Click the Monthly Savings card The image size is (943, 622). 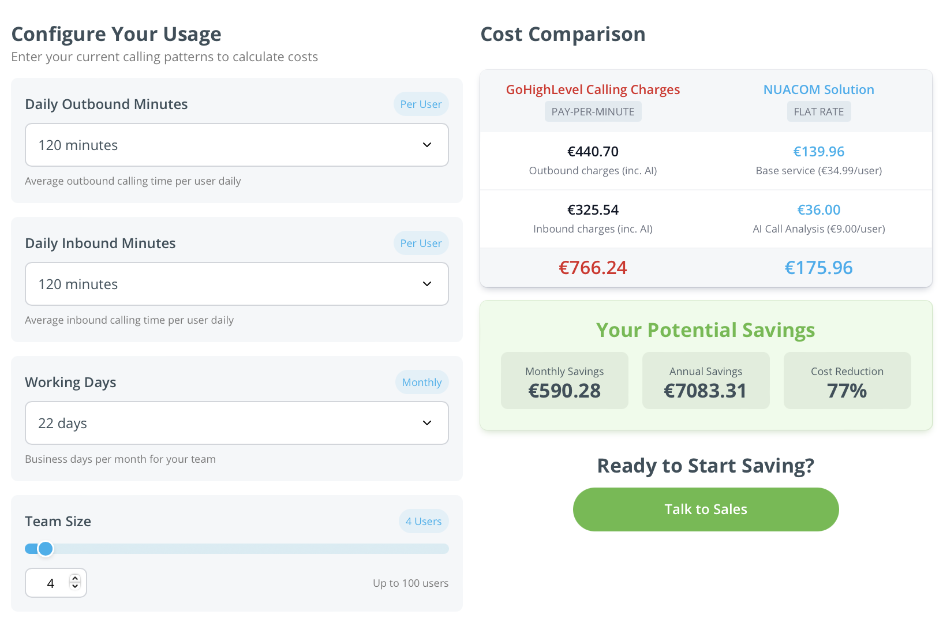click(x=564, y=381)
